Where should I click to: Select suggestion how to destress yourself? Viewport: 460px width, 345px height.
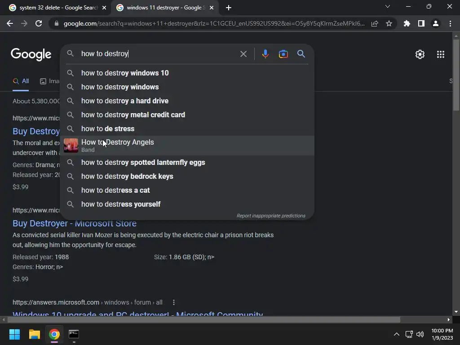coord(187,204)
